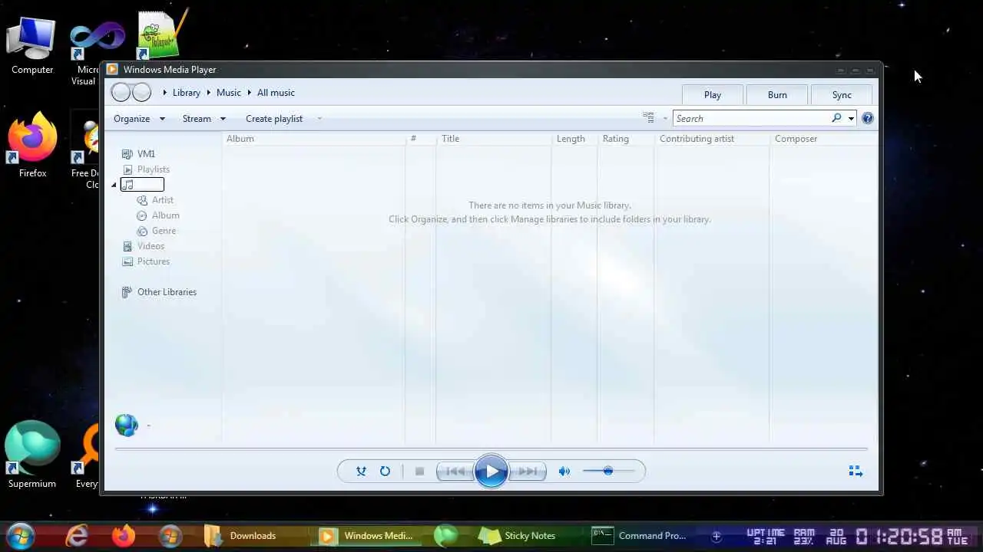This screenshot has width=983, height=552.
Task: Click the Back navigation button
Action: pos(121,93)
